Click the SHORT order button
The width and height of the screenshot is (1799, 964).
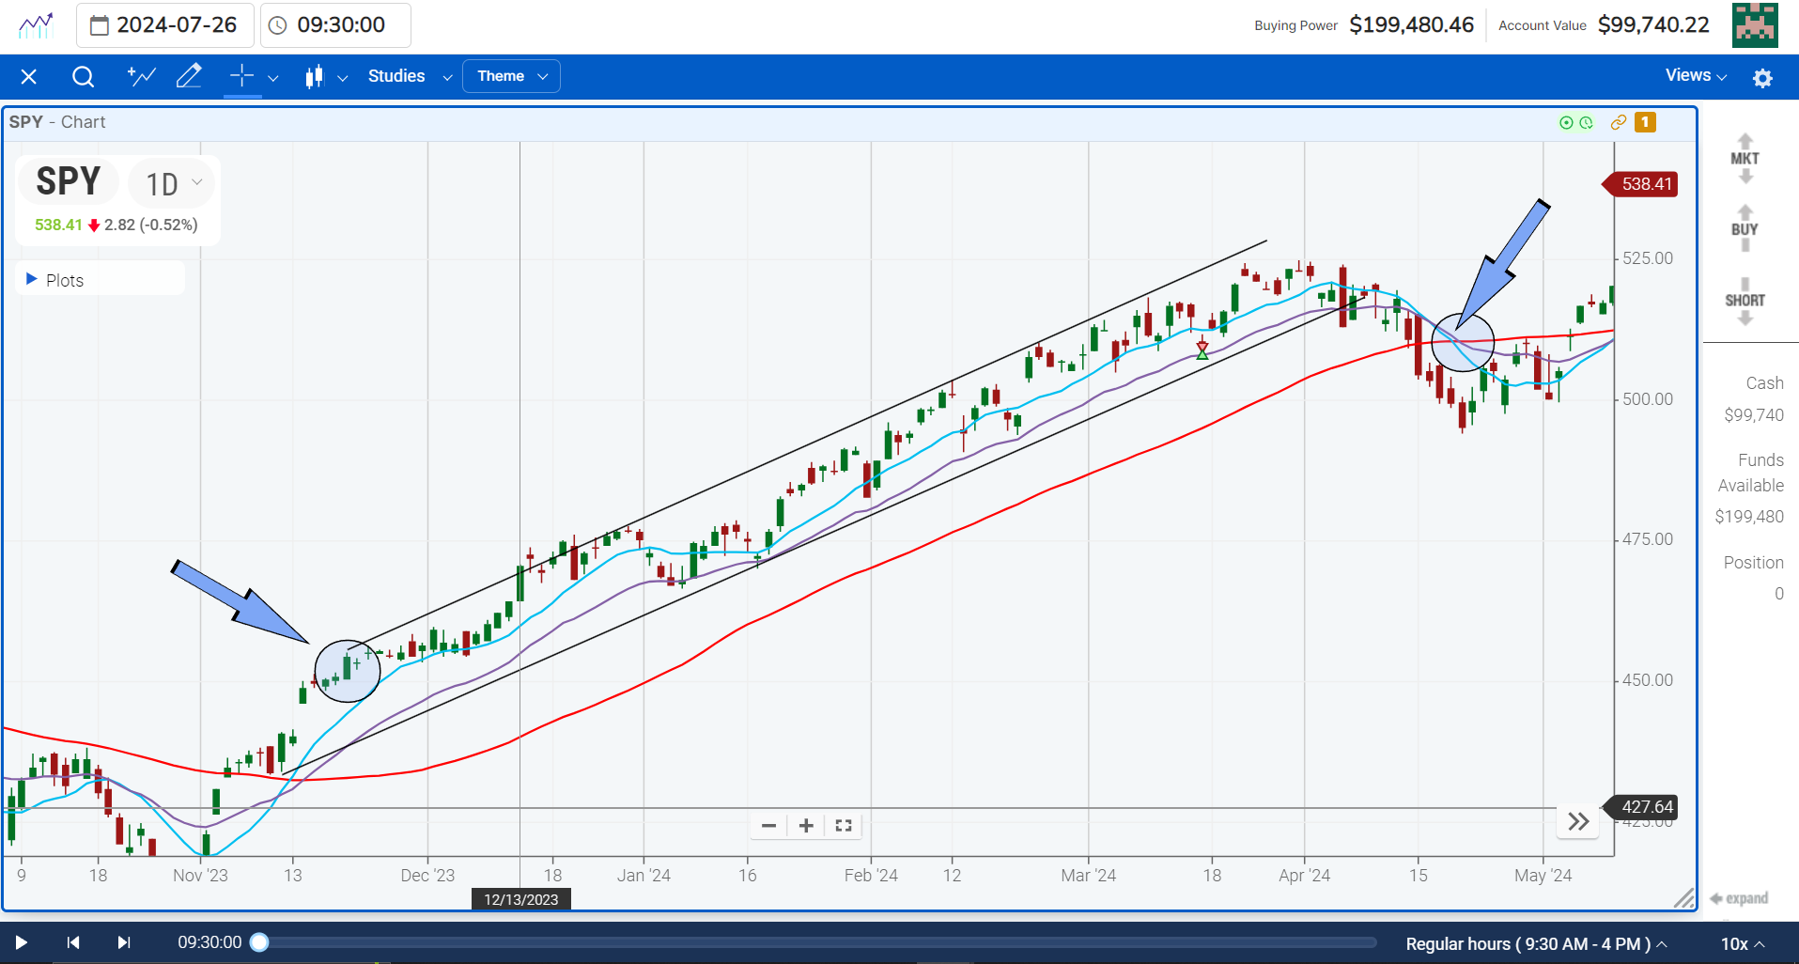click(1745, 300)
